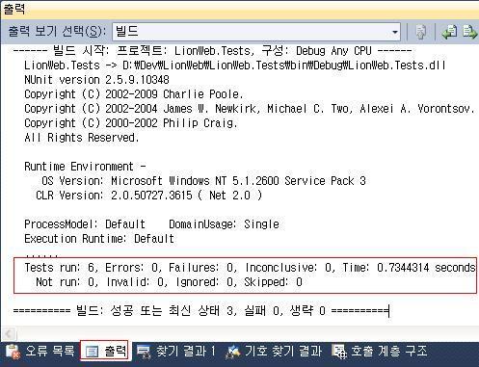This screenshot has width=479, height=367.
Task: Click the '빌드 시작' header line
Action: (x=212, y=51)
